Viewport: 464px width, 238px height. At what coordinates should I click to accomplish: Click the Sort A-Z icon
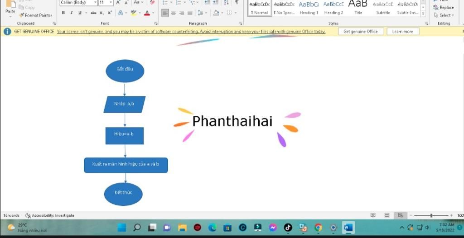[227, 2]
